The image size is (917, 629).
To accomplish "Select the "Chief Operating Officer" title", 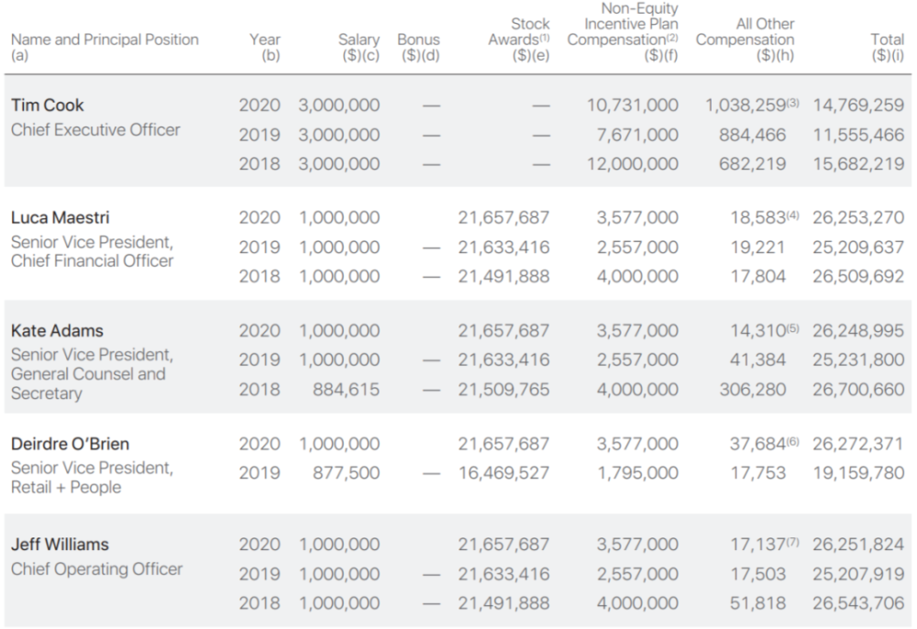I will point(96,569).
